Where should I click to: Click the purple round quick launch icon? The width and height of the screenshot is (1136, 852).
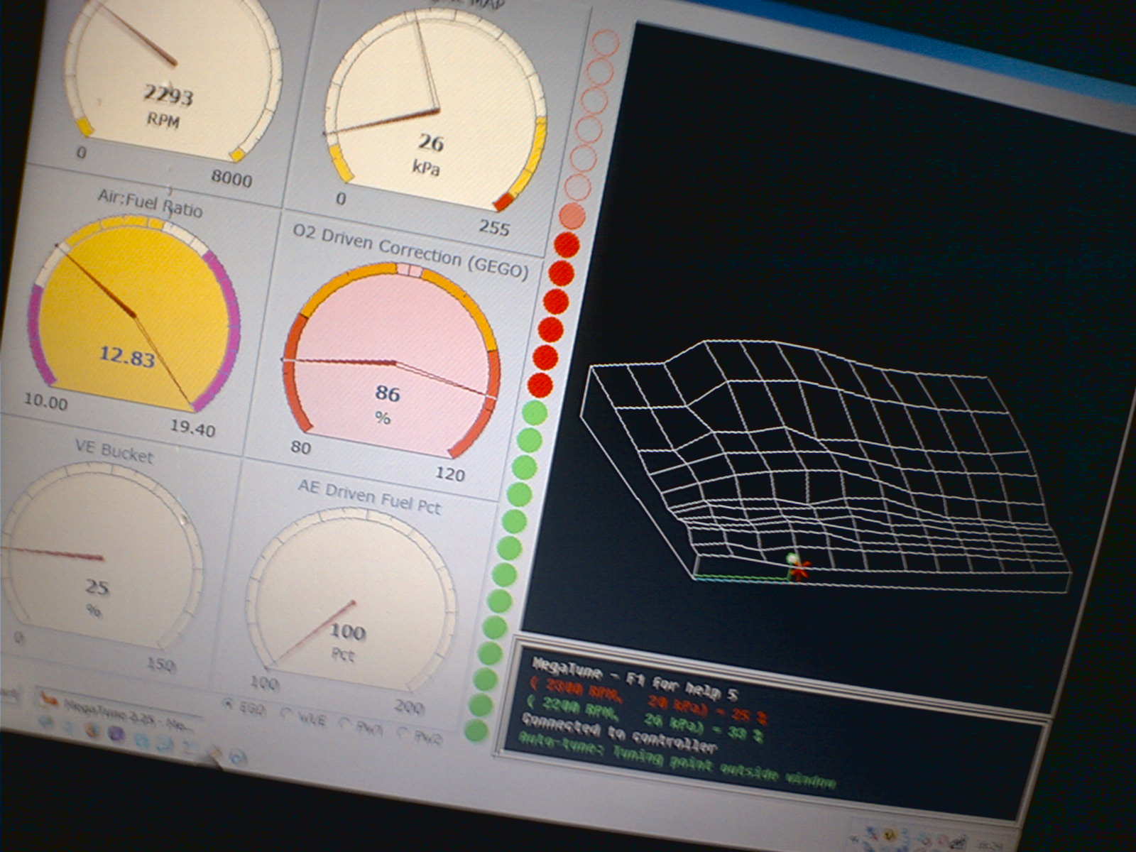tap(116, 736)
